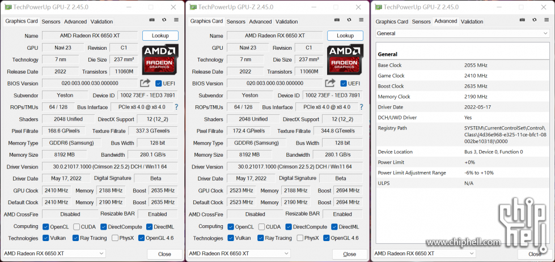Select Boost Clock 2635 MHz row
The width and height of the screenshot is (555, 262).
(x=463, y=86)
